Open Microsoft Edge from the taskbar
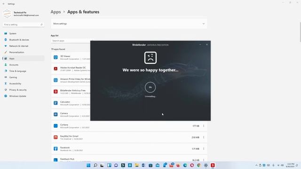Viewport: 301px width, 169px height. (x=185, y=165)
